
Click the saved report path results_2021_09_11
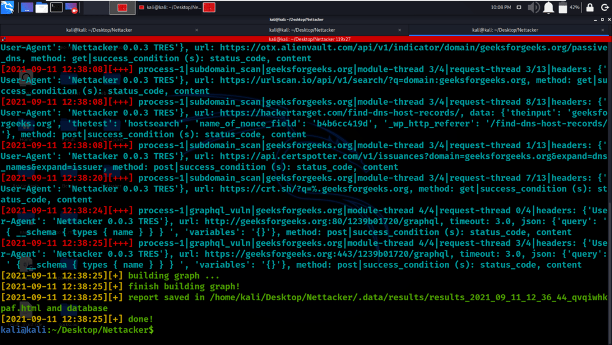coord(408,298)
